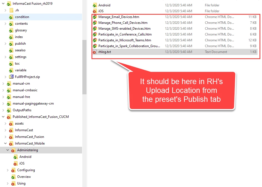Click the Text Document type of rhlog.txt
This screenshot has width=262, height=187.
(216, 52)
